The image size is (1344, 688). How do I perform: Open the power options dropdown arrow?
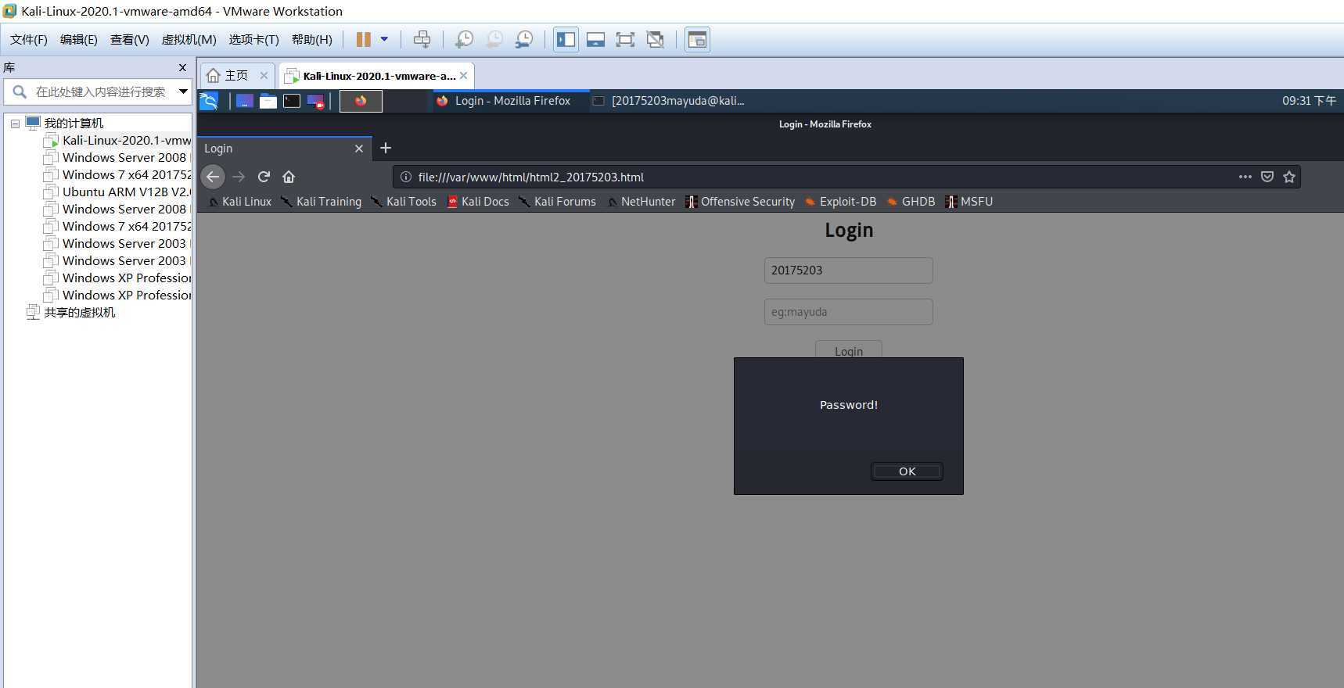(x=384, y=39)
